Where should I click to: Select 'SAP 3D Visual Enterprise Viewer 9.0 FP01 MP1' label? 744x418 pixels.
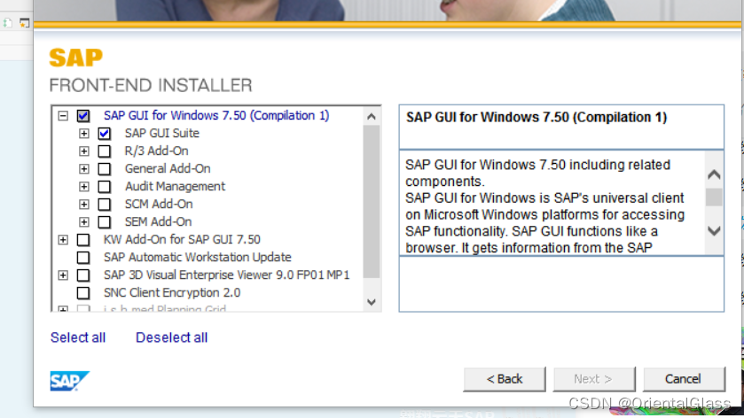tap(227, 275)
